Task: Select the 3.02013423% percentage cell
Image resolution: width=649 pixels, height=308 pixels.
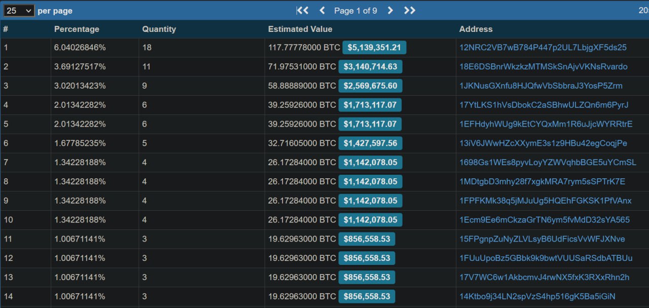Action: pyautogui.click(x=80, y=86)
